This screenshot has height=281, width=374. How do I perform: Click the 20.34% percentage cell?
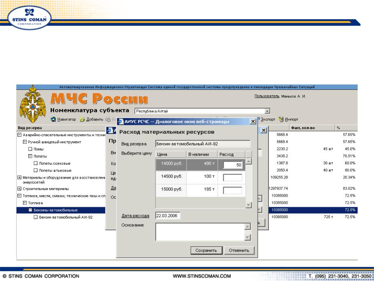pos(349,177)
